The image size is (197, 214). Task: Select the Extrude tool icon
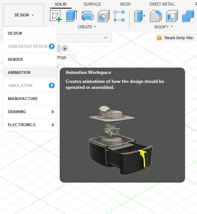(72, 16)
